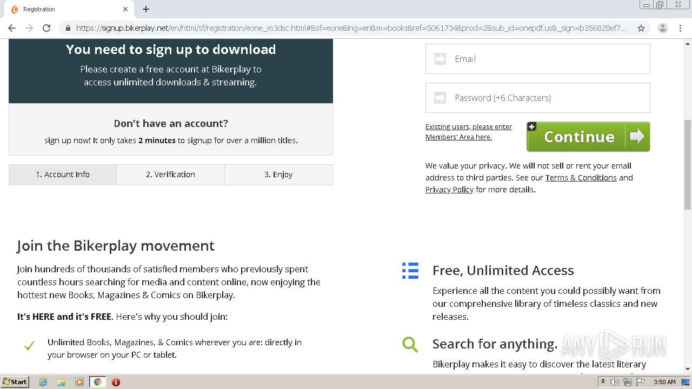The image size is (692, 389).
Task: Click the arrow icon in Password field
Action: point(440,98)
